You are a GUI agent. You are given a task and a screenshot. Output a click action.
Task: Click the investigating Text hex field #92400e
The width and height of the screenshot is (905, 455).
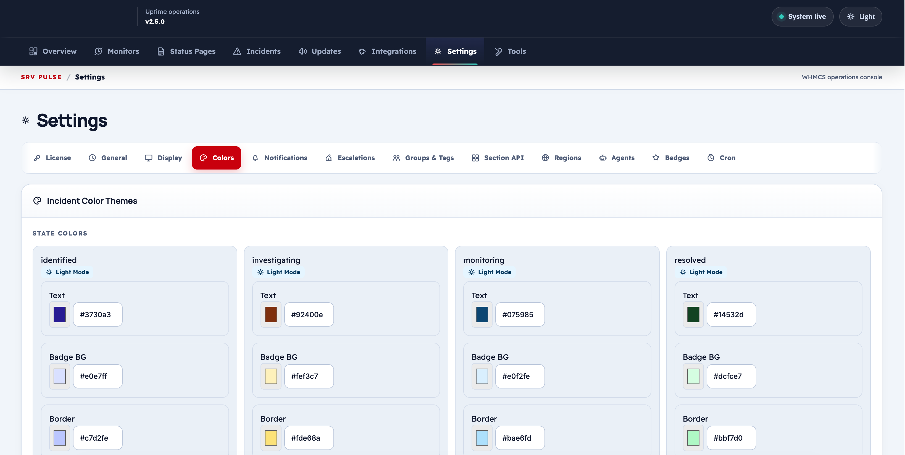coord(309,314)
